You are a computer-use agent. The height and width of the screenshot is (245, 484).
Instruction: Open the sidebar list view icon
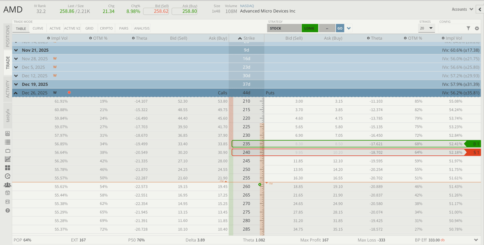tap(8, 142)
